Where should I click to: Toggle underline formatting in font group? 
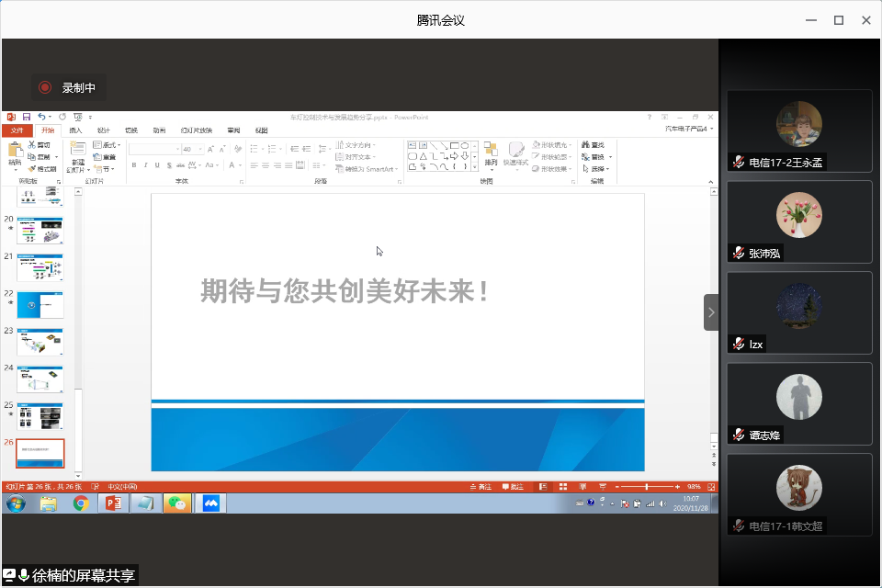[157, 165]
